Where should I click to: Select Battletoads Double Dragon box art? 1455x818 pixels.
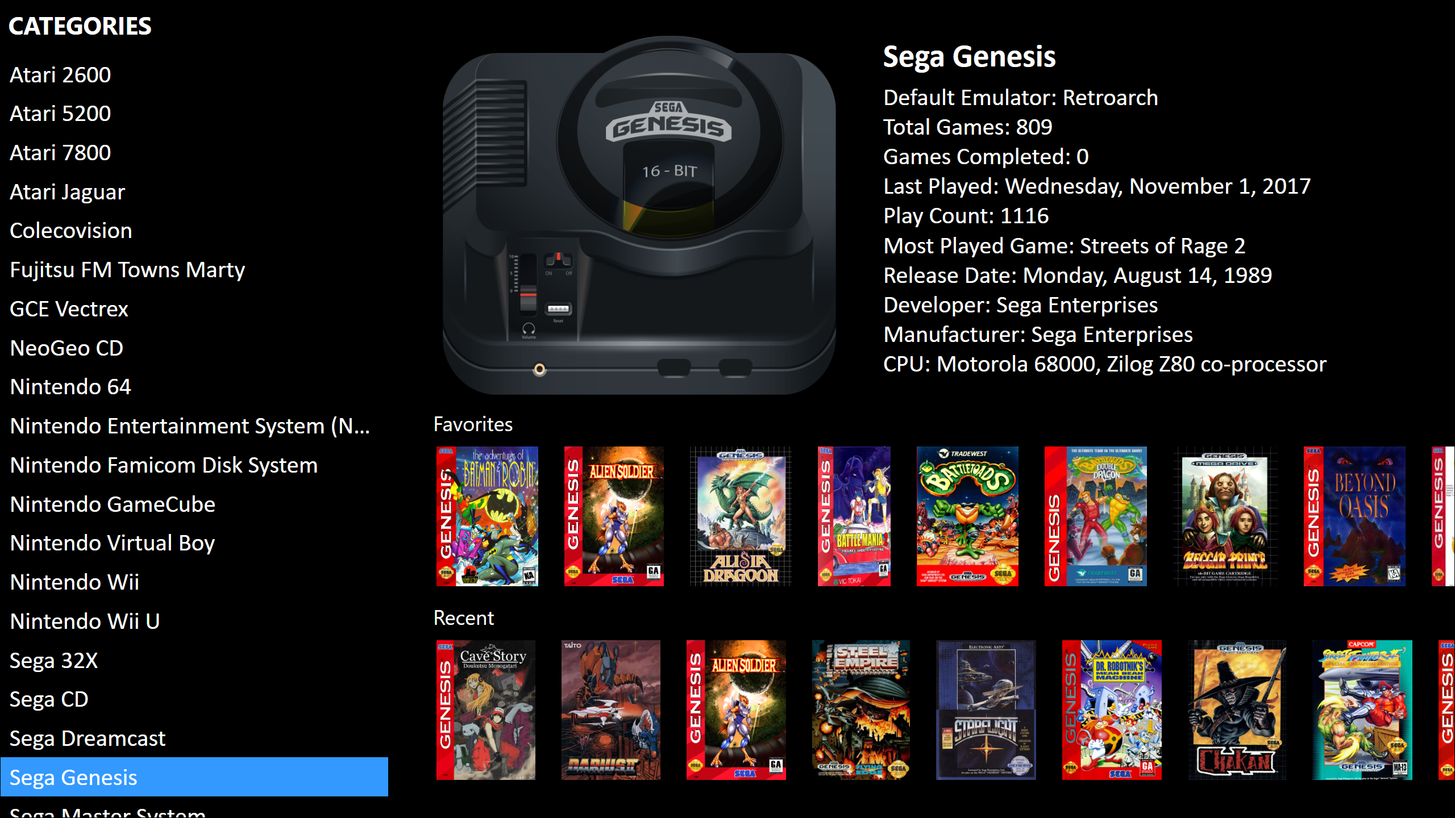point(1096,516)
